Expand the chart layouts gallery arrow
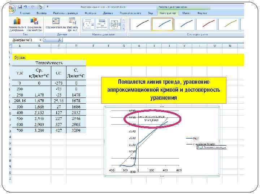The width and height of the screenshot is (260, 195). pos(123,29)
